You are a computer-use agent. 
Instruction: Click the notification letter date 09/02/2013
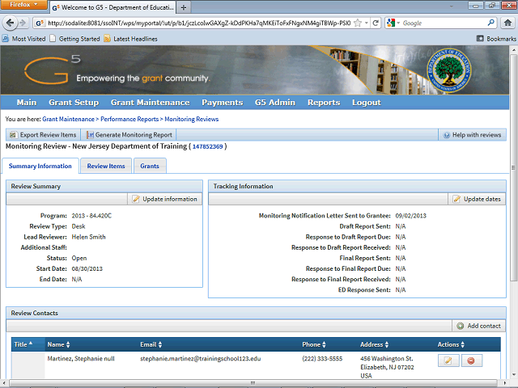(410, 216)
